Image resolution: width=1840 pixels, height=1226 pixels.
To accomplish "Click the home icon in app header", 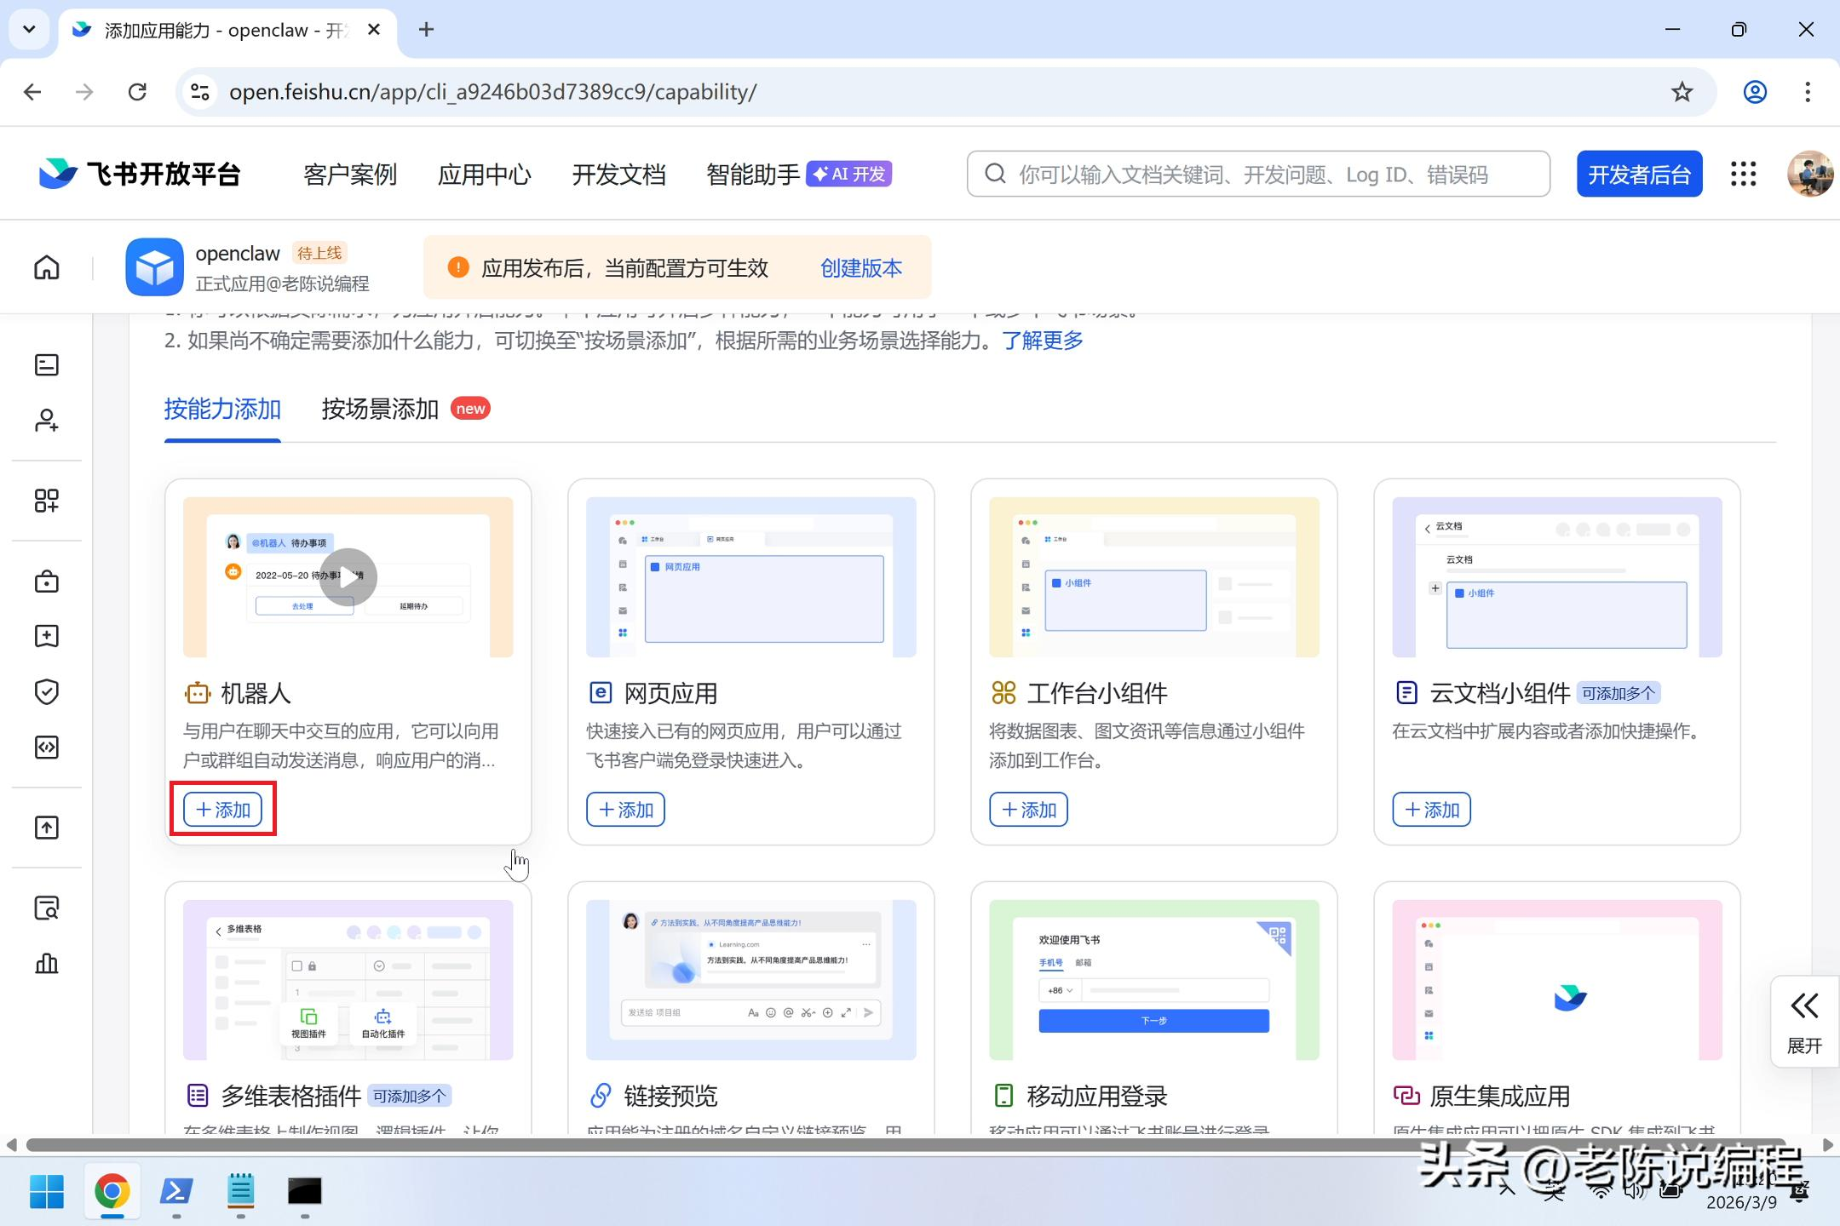I will coord(47,267).
